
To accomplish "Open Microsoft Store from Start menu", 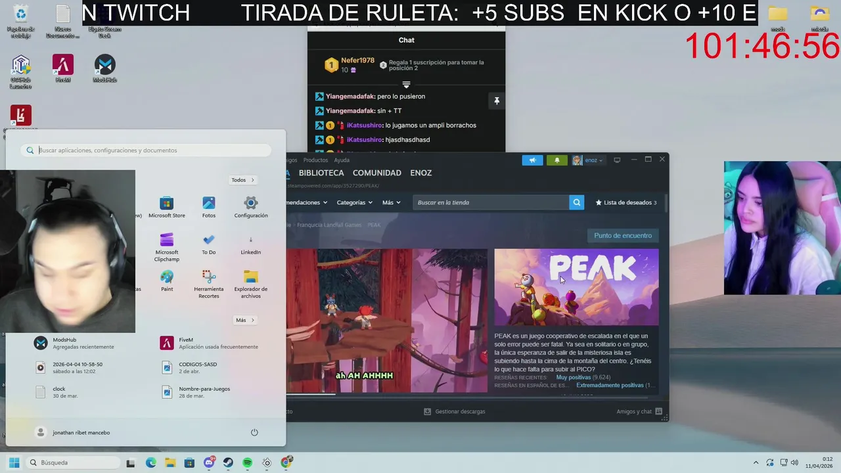I will [x=167, y=208].
